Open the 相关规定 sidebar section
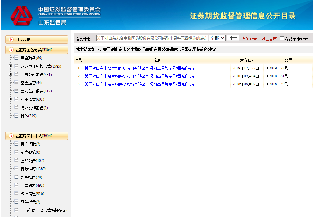 click(x=37, y=40)
